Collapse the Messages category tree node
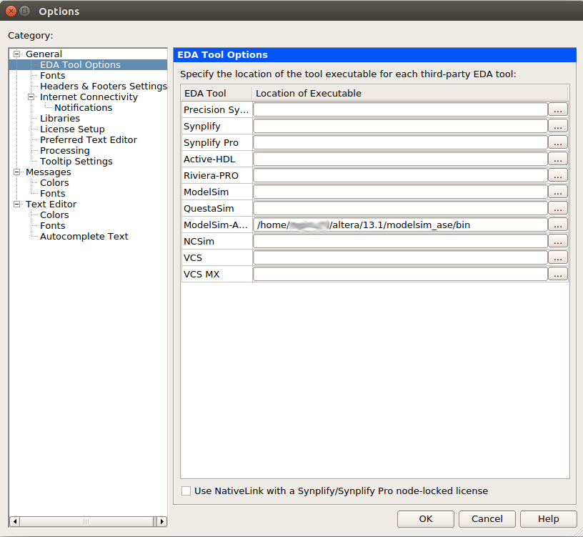The height and width of the screenshot is (537, 583). point(16,172)
